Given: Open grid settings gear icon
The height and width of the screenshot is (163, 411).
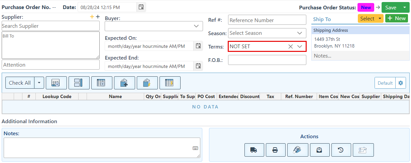Looking at the screenshot, I should [401, 83].
